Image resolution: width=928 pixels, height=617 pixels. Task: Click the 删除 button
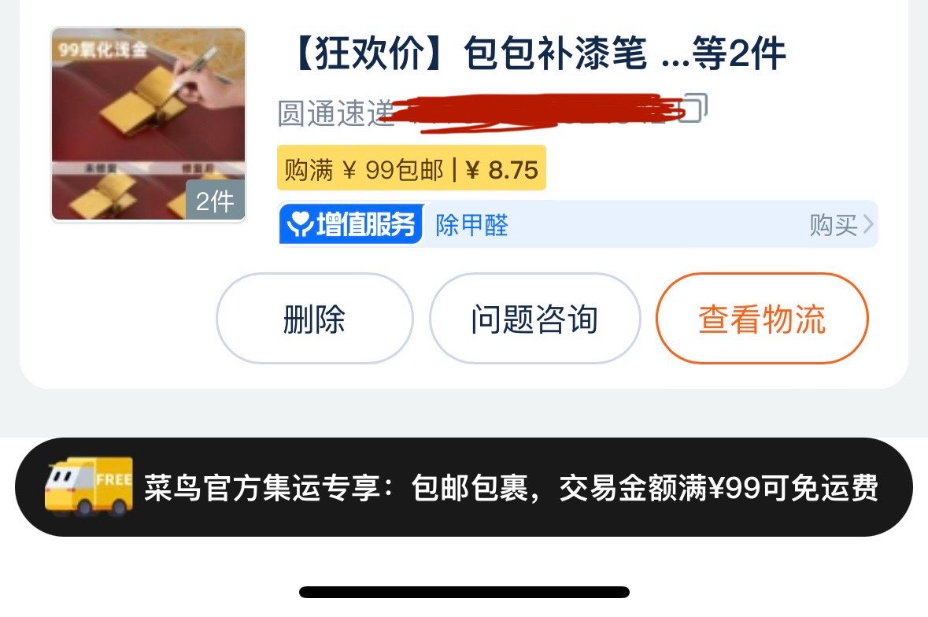coord(314,318)
